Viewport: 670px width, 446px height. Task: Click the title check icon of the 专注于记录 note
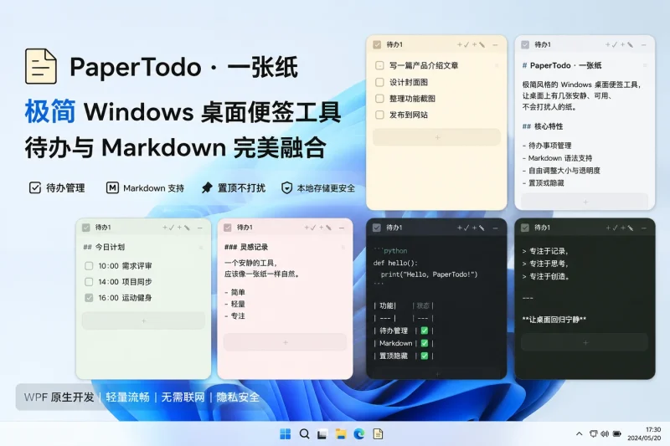click(x=525, y=228)
